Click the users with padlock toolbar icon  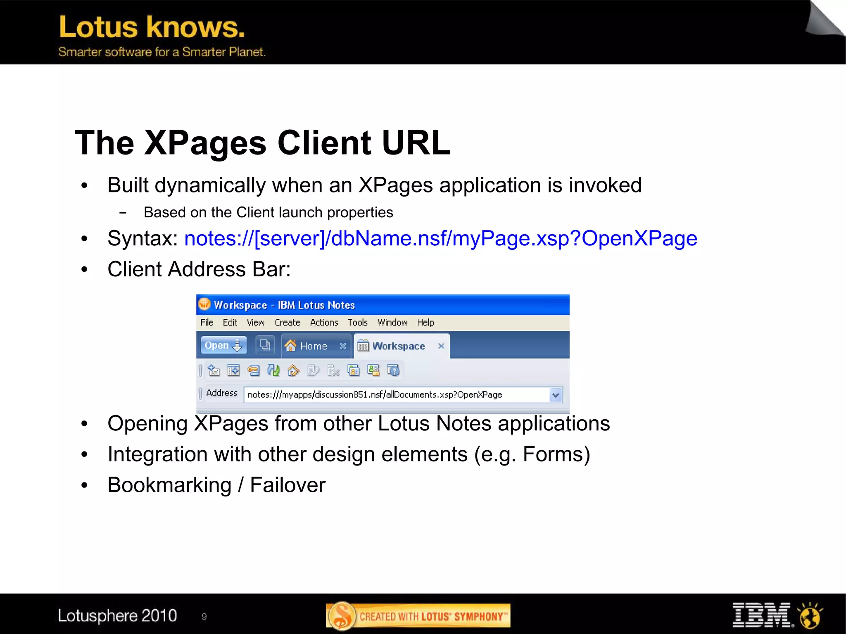(373, 370)
